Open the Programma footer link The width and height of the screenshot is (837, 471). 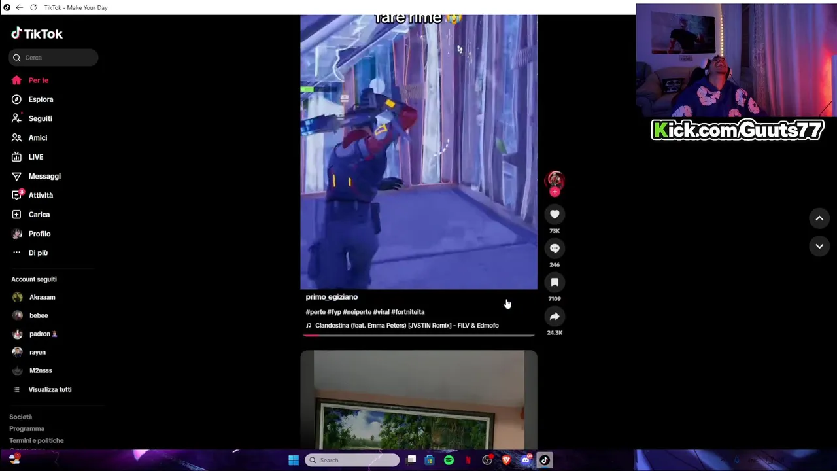(x=27, y=428)
